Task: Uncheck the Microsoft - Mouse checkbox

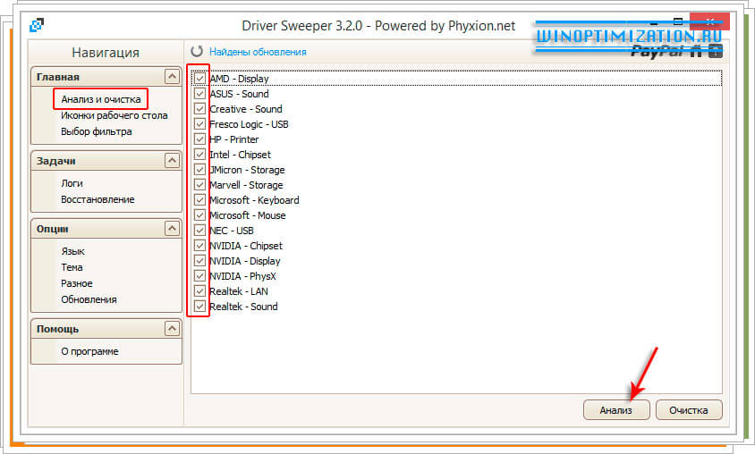Action: (x=200, y=215)
